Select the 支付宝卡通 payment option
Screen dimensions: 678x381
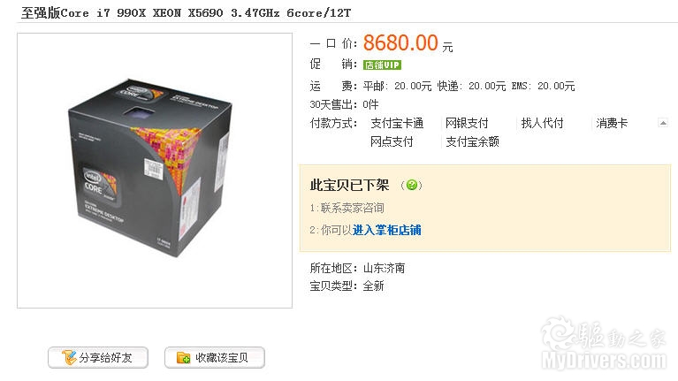tap(397, 123)
